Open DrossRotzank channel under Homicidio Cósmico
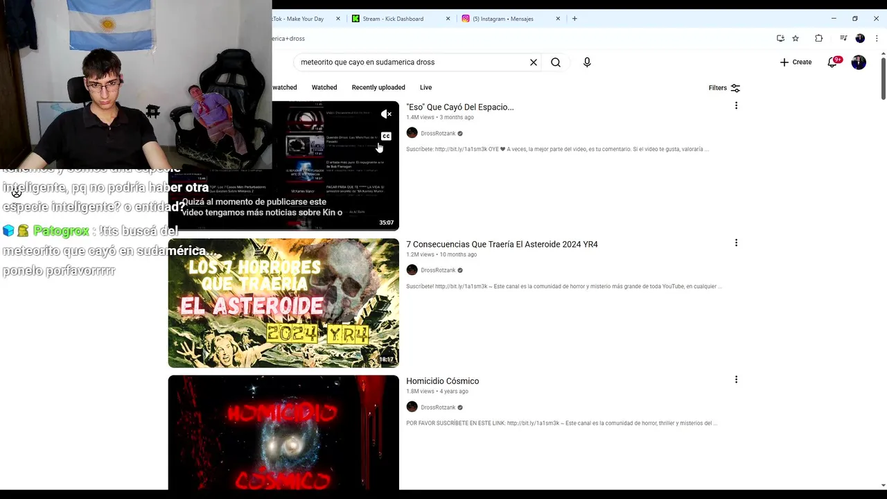The height and width of the screenshot is (499, 887). tap(438, 408)
